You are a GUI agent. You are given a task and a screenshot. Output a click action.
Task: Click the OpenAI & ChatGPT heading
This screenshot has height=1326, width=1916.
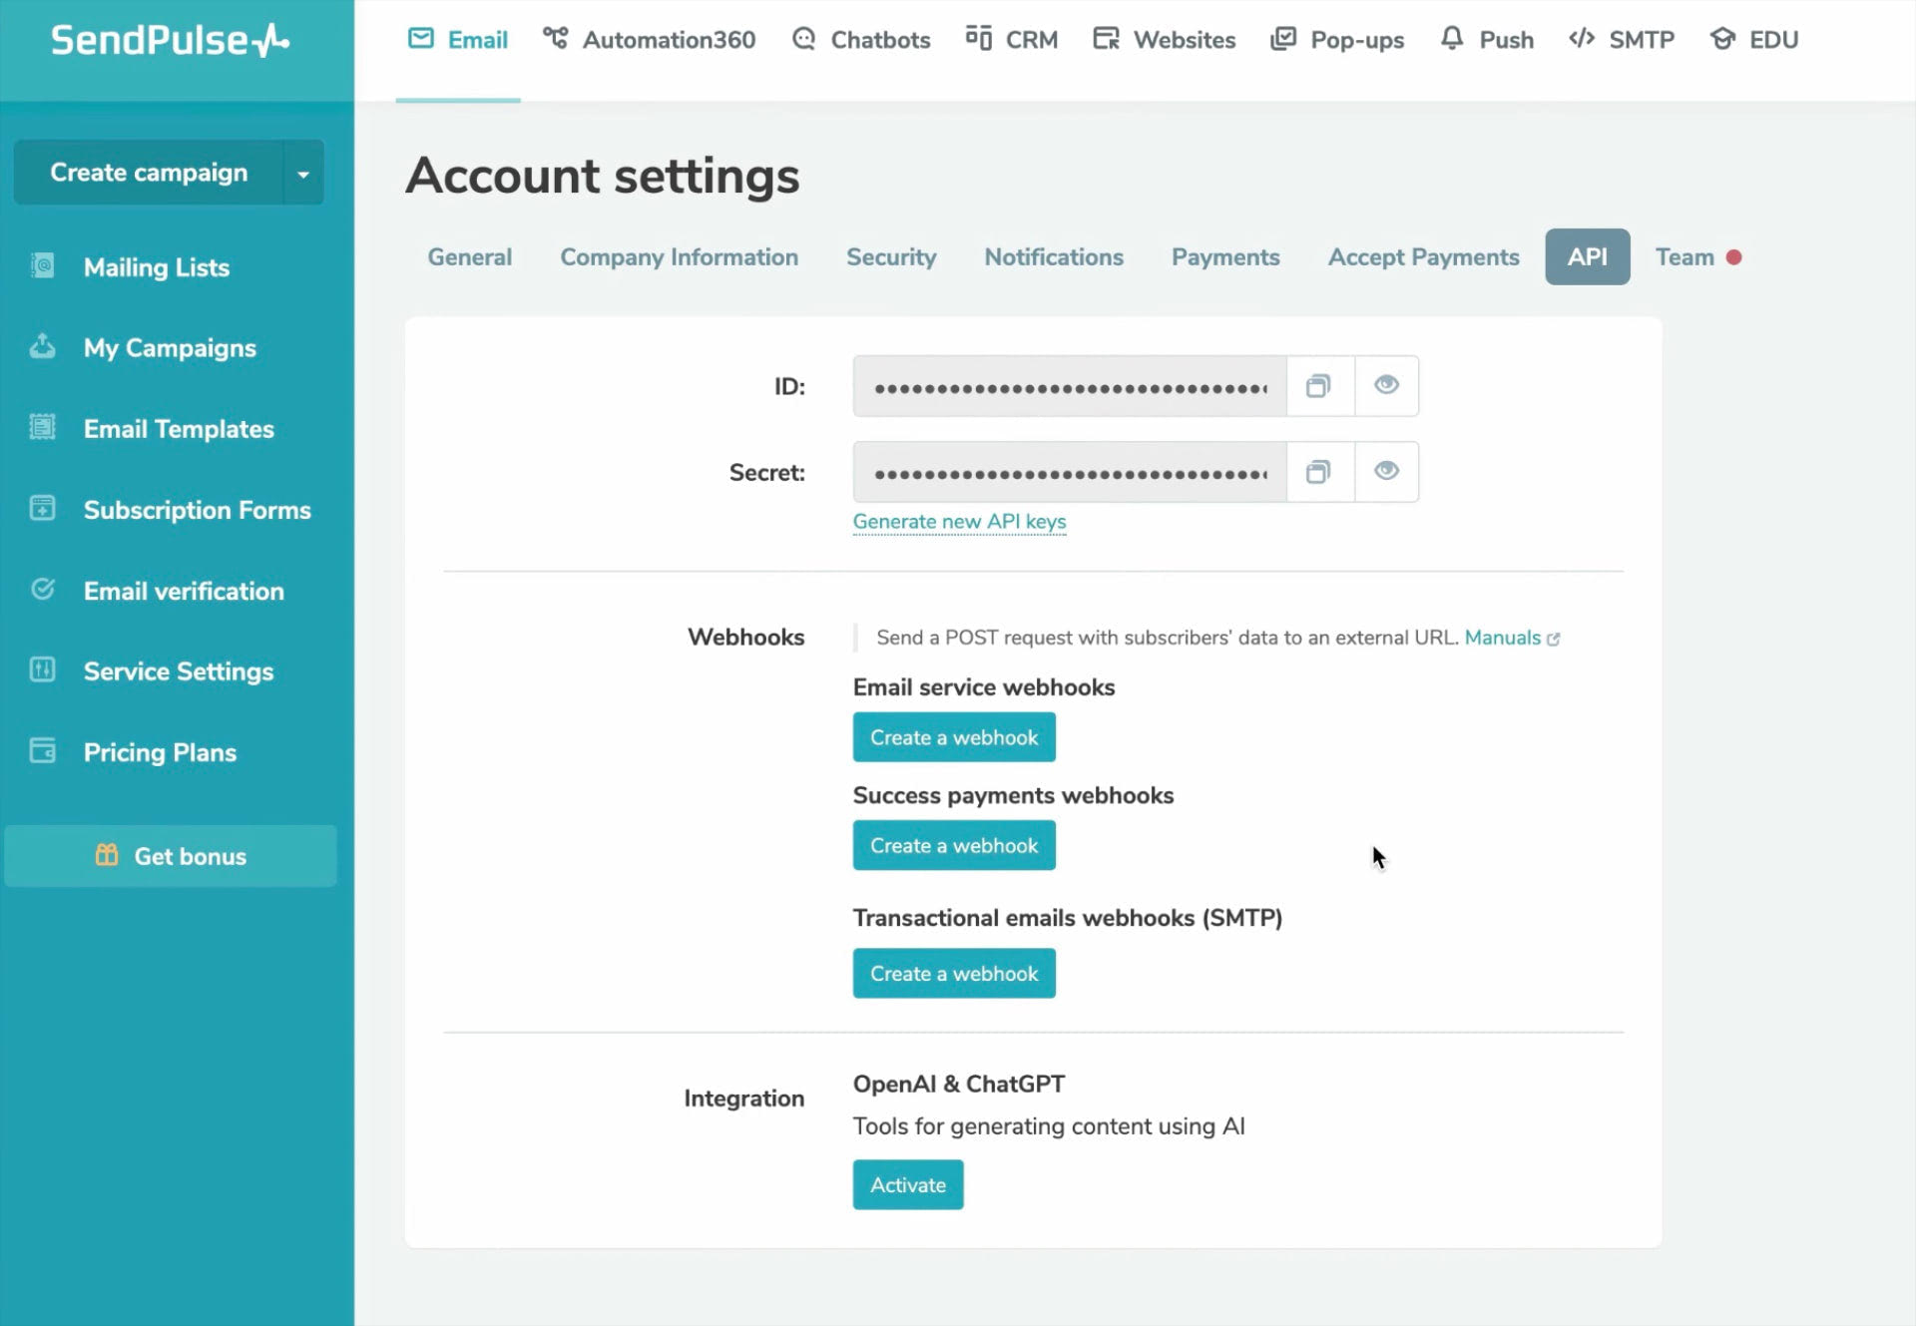[x=959, y=1084]
